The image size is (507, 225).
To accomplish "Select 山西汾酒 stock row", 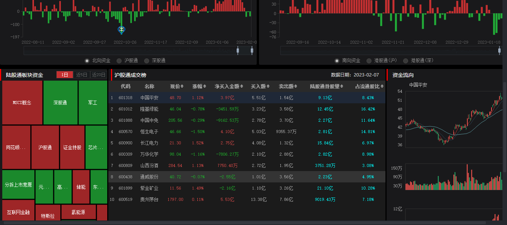I will [247, 165].
